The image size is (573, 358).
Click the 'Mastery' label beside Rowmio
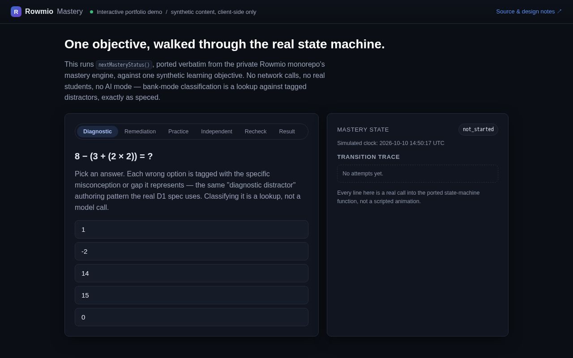[70, 12]
